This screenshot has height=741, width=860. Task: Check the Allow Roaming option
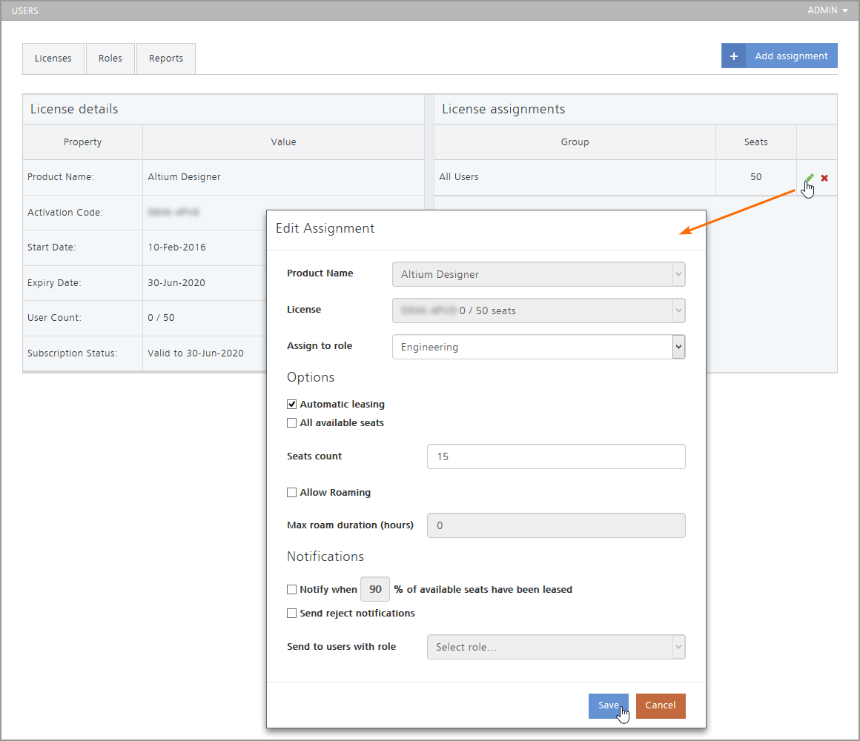tap(292, 493)
